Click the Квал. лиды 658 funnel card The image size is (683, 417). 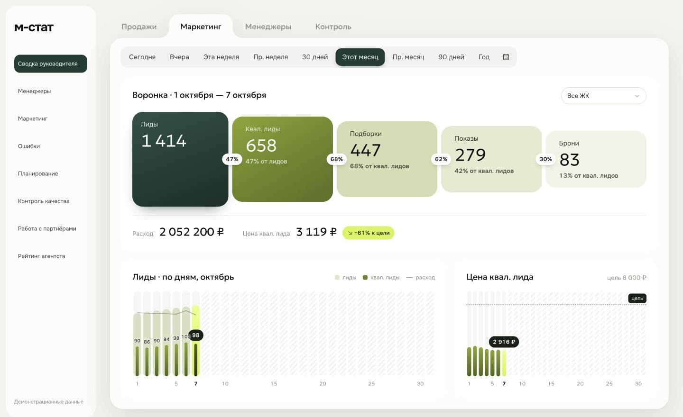282,159
